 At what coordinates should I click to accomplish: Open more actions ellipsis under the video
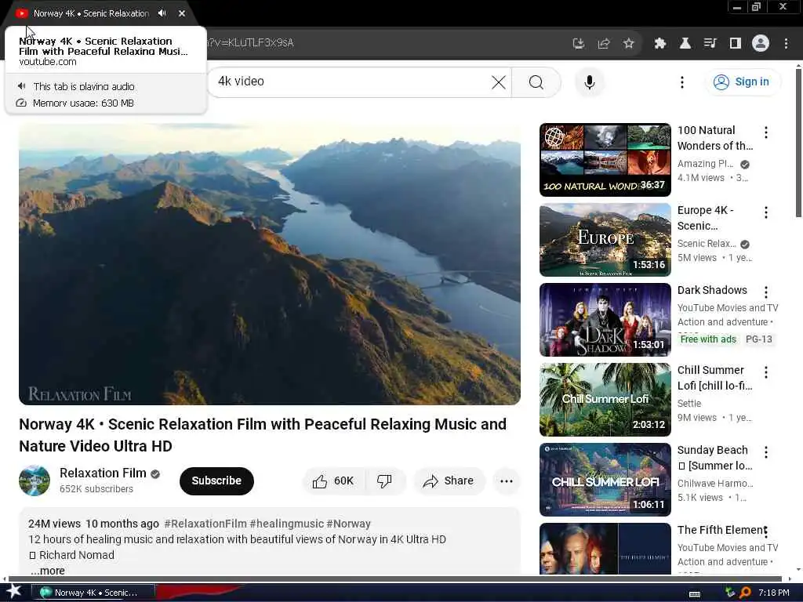point(506,481)
